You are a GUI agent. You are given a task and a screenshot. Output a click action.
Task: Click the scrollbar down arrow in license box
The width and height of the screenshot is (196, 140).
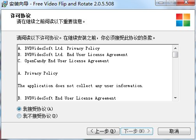[x=175, y=98]
